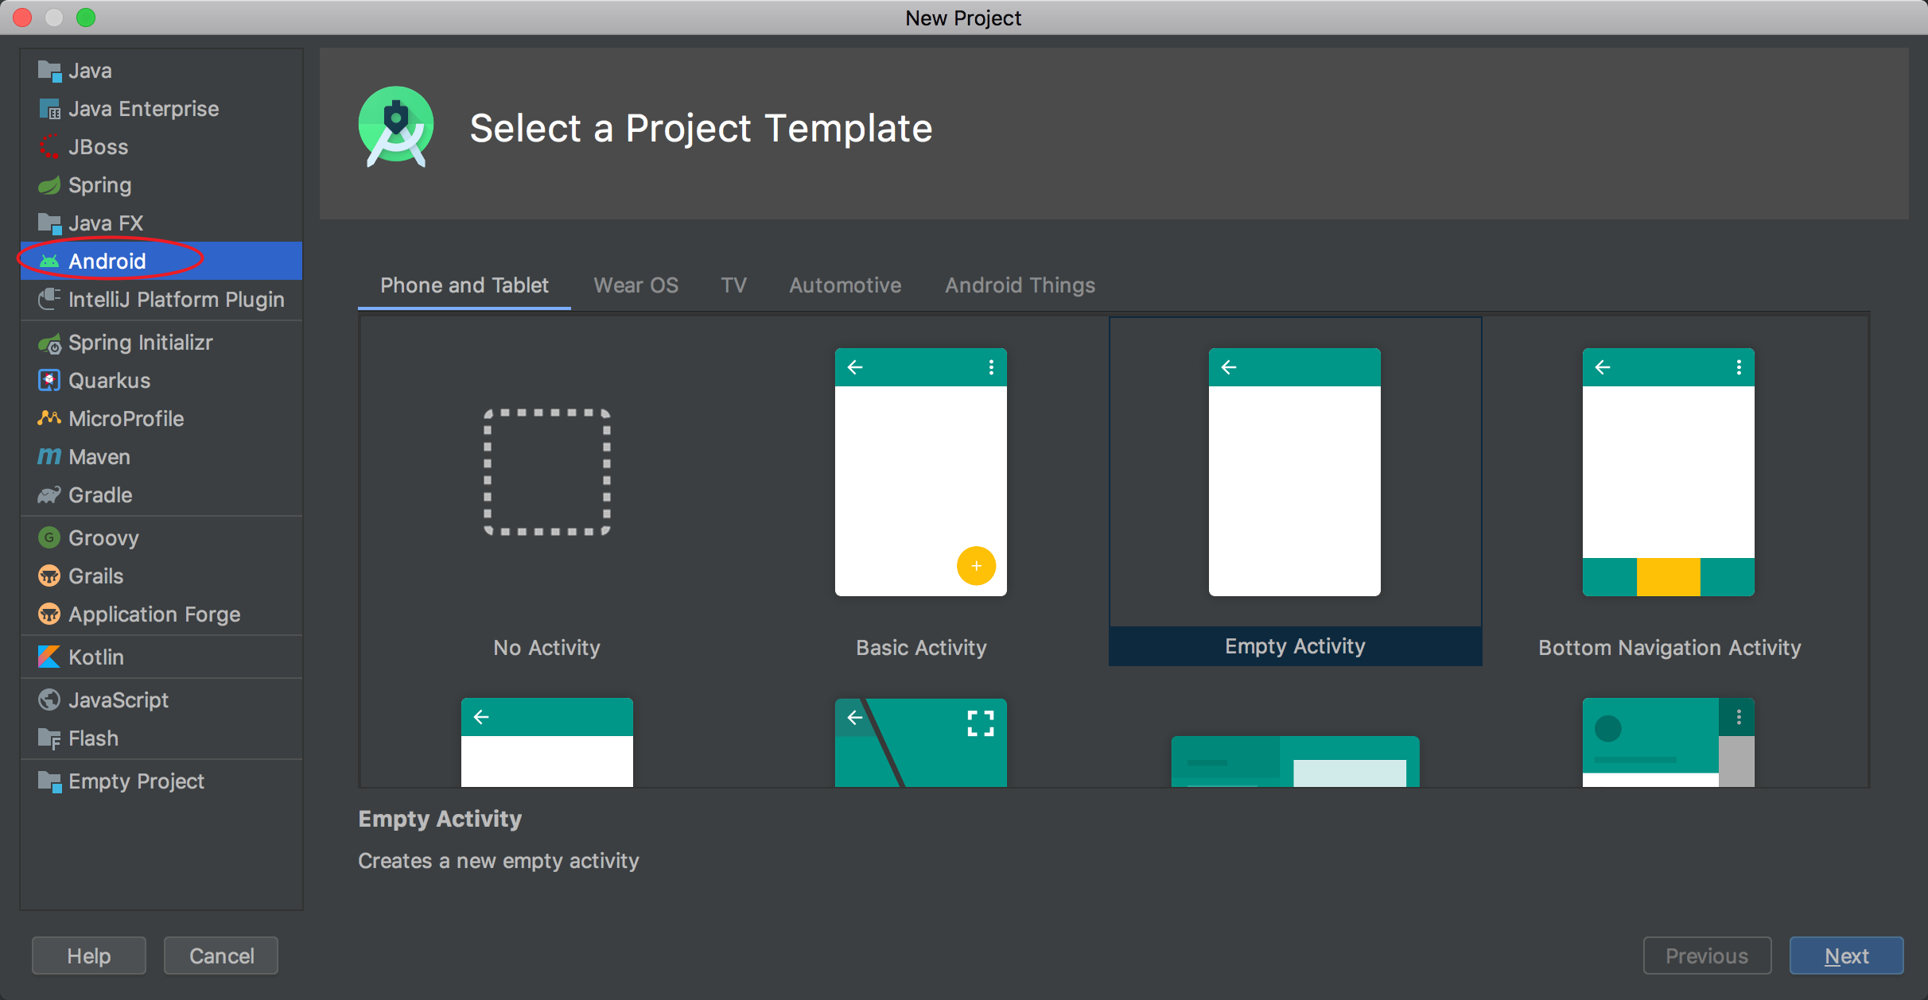Choose Empty Project entry
The image size is (1928, 1000).
[x=161, y=781]
